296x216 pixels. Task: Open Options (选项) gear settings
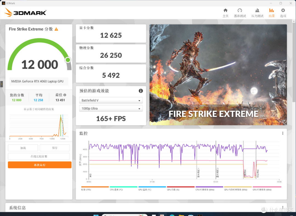283,13
